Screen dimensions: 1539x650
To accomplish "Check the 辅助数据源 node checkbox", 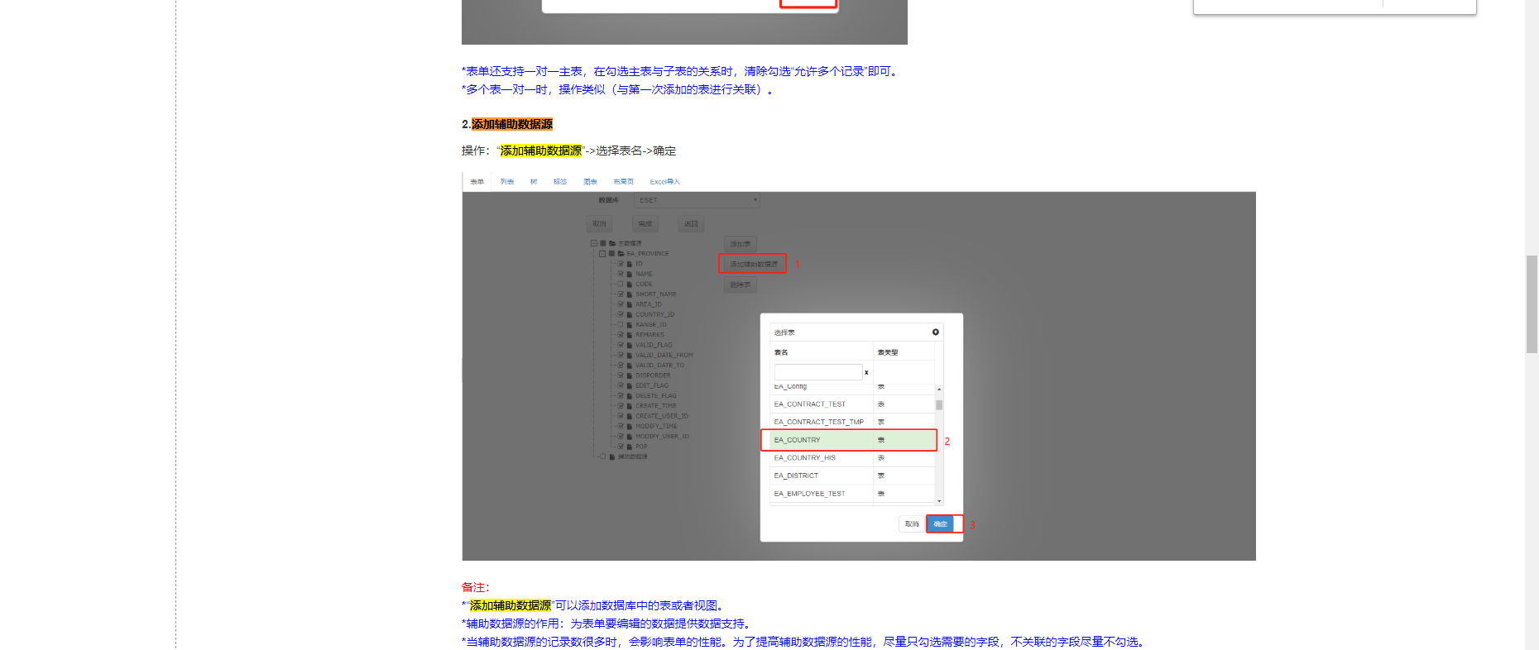I will 603,456.
